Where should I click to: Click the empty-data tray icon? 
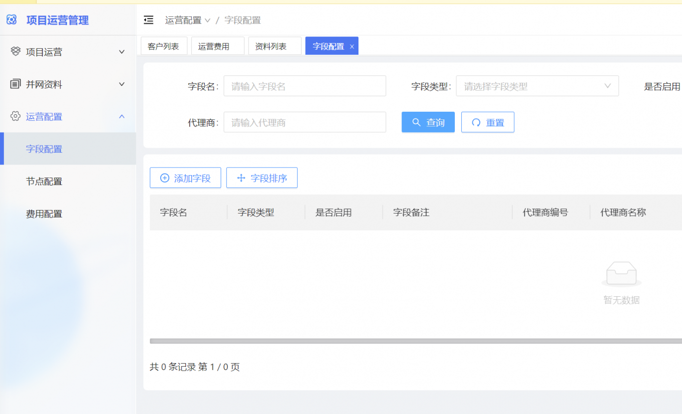(622, 274)
